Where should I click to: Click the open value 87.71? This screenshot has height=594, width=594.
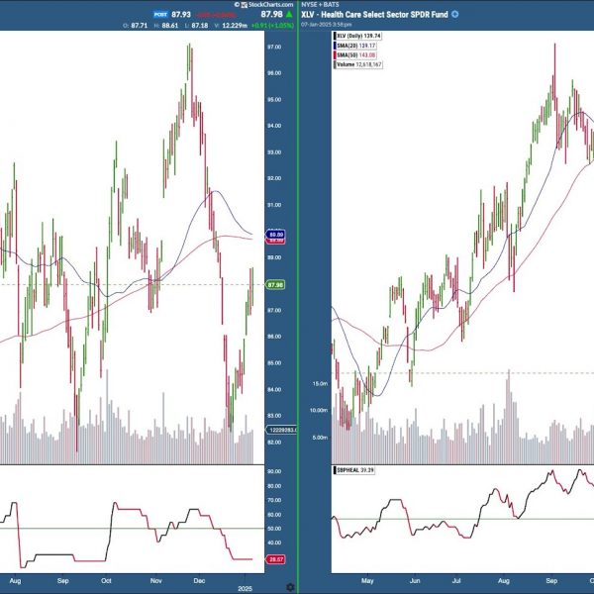(x=139, y=26)
